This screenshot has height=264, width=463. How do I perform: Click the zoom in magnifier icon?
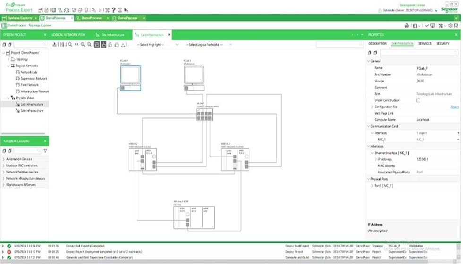83,45
